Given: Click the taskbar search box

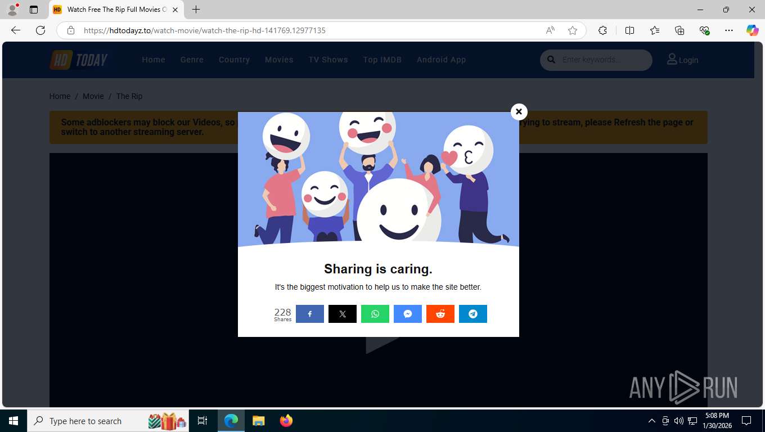Looking at the screenshot, I should point(109,421).
